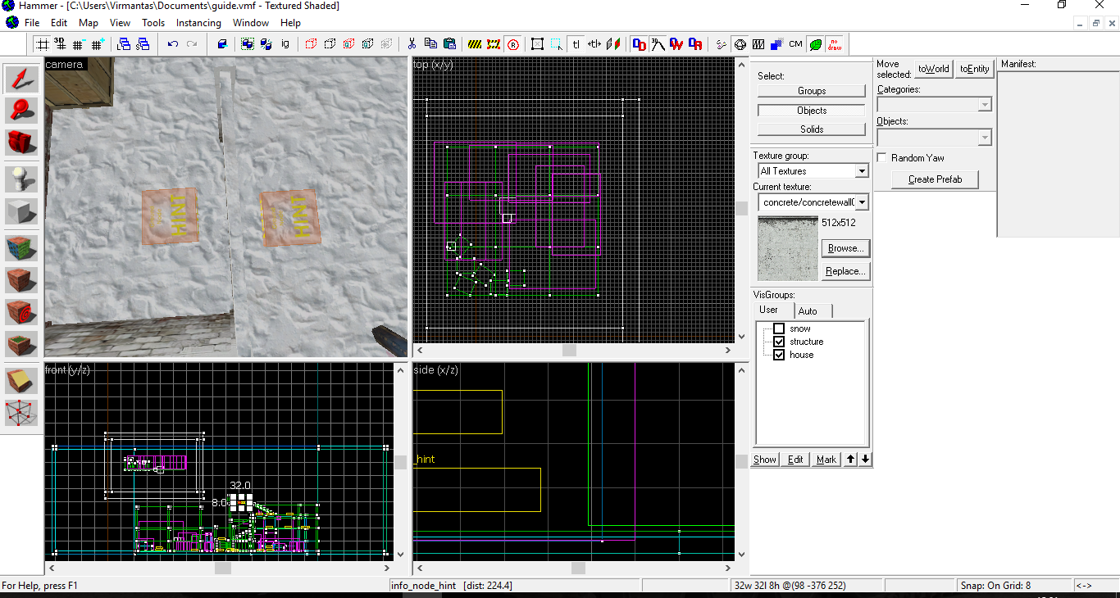Choose the Camera tool
This screenshot has height=598, width=1120.
[x=21, y=142]
